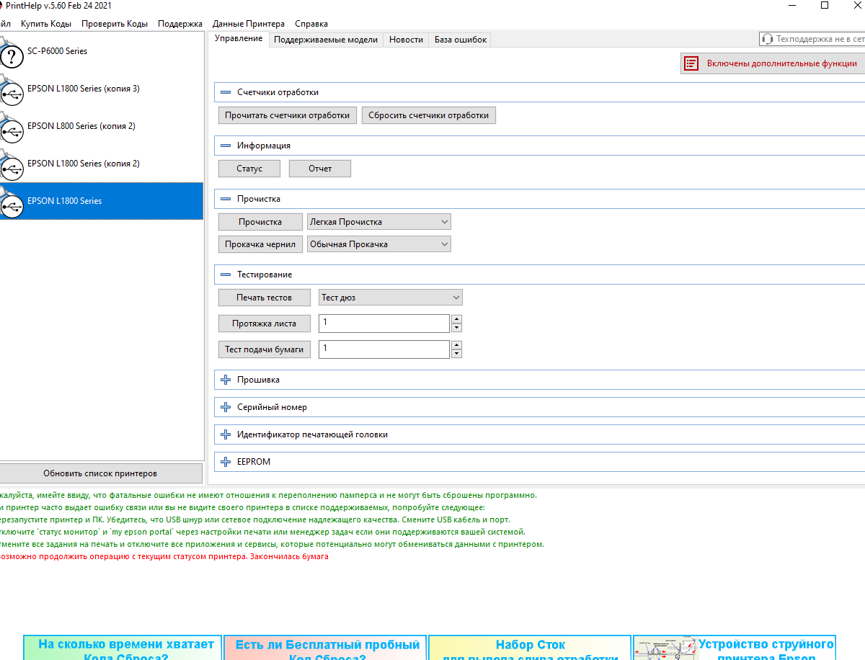Image resolution: width=865 pixels, height=660 pixels.
Task: Open the Обычная Прокачка dropdown
Action: (x=379, y=244)
